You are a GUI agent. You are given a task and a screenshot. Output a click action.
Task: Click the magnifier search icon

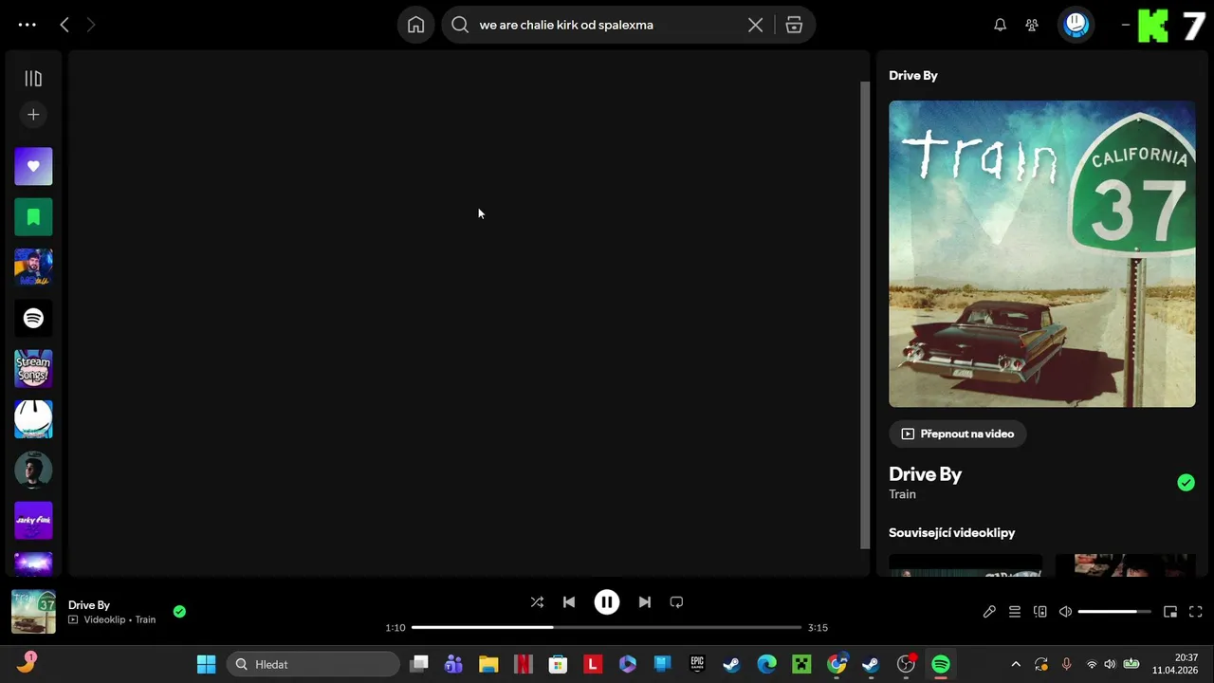[x=460, y=25]
